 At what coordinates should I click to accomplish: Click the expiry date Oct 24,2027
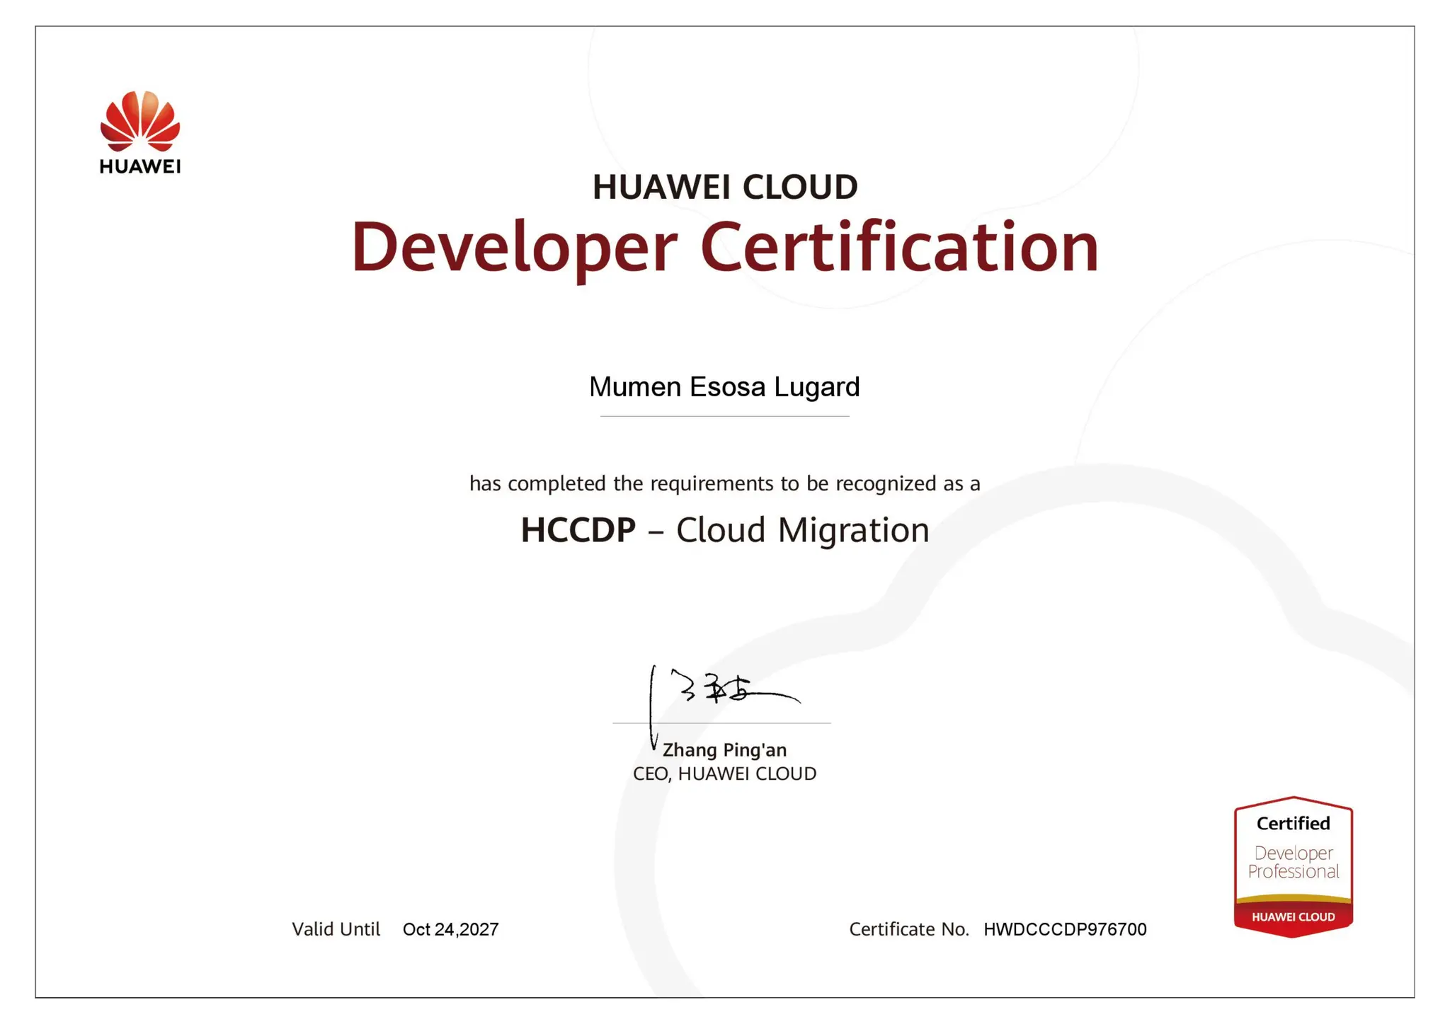450,929
